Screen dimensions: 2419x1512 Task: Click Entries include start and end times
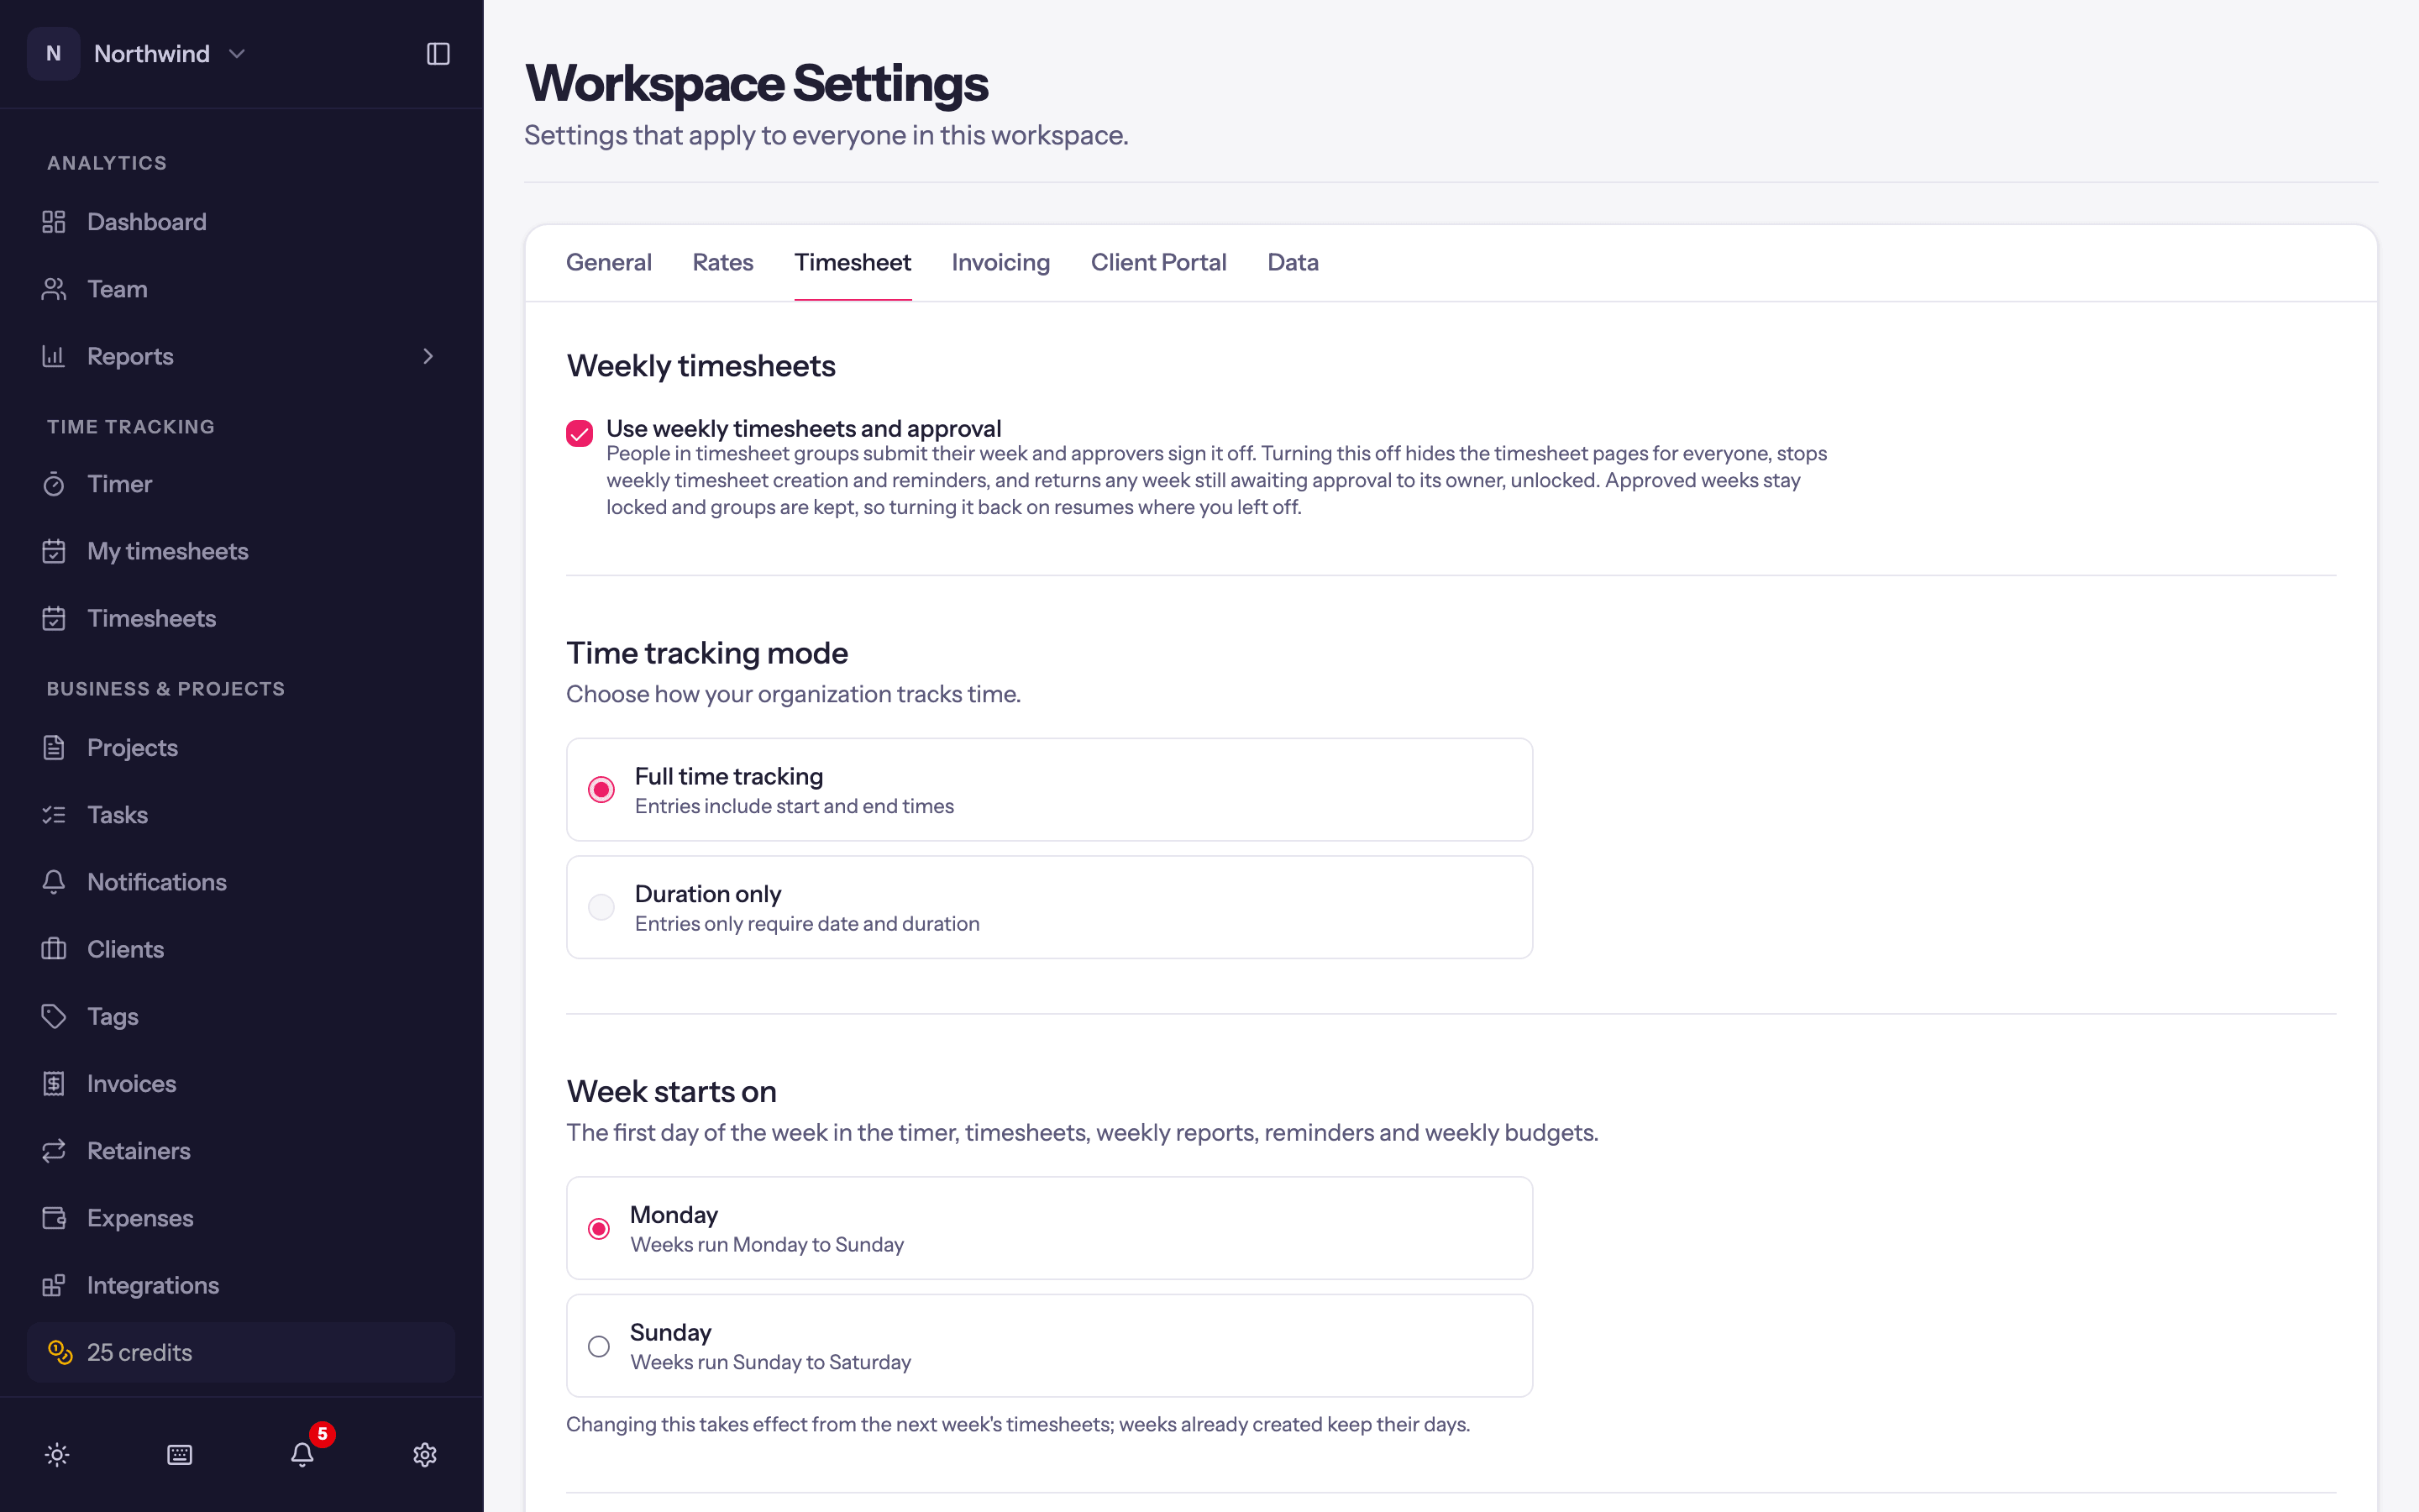pos(794,806)
